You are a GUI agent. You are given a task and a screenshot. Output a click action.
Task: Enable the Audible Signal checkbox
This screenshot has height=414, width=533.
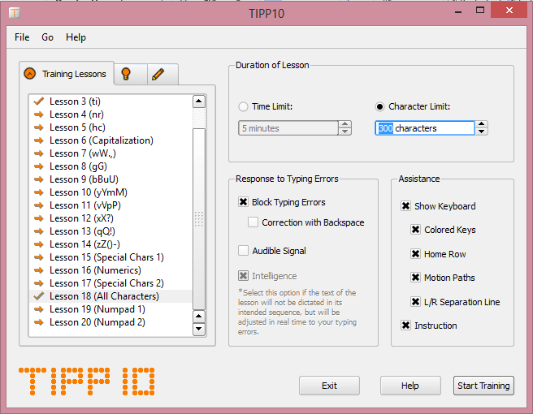(x=243, y=251)
